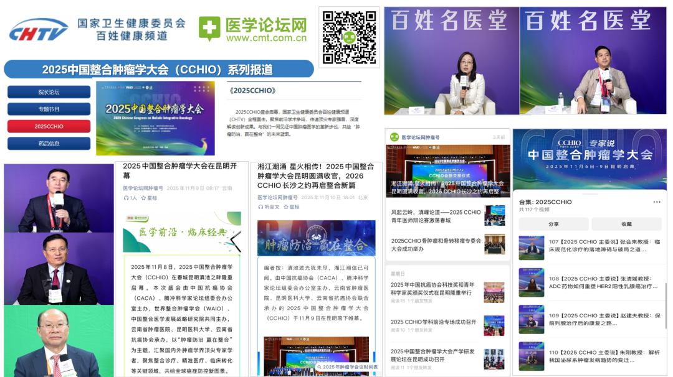Click the 肿瘤防治 赢在整合 banner image

point(317,238)
